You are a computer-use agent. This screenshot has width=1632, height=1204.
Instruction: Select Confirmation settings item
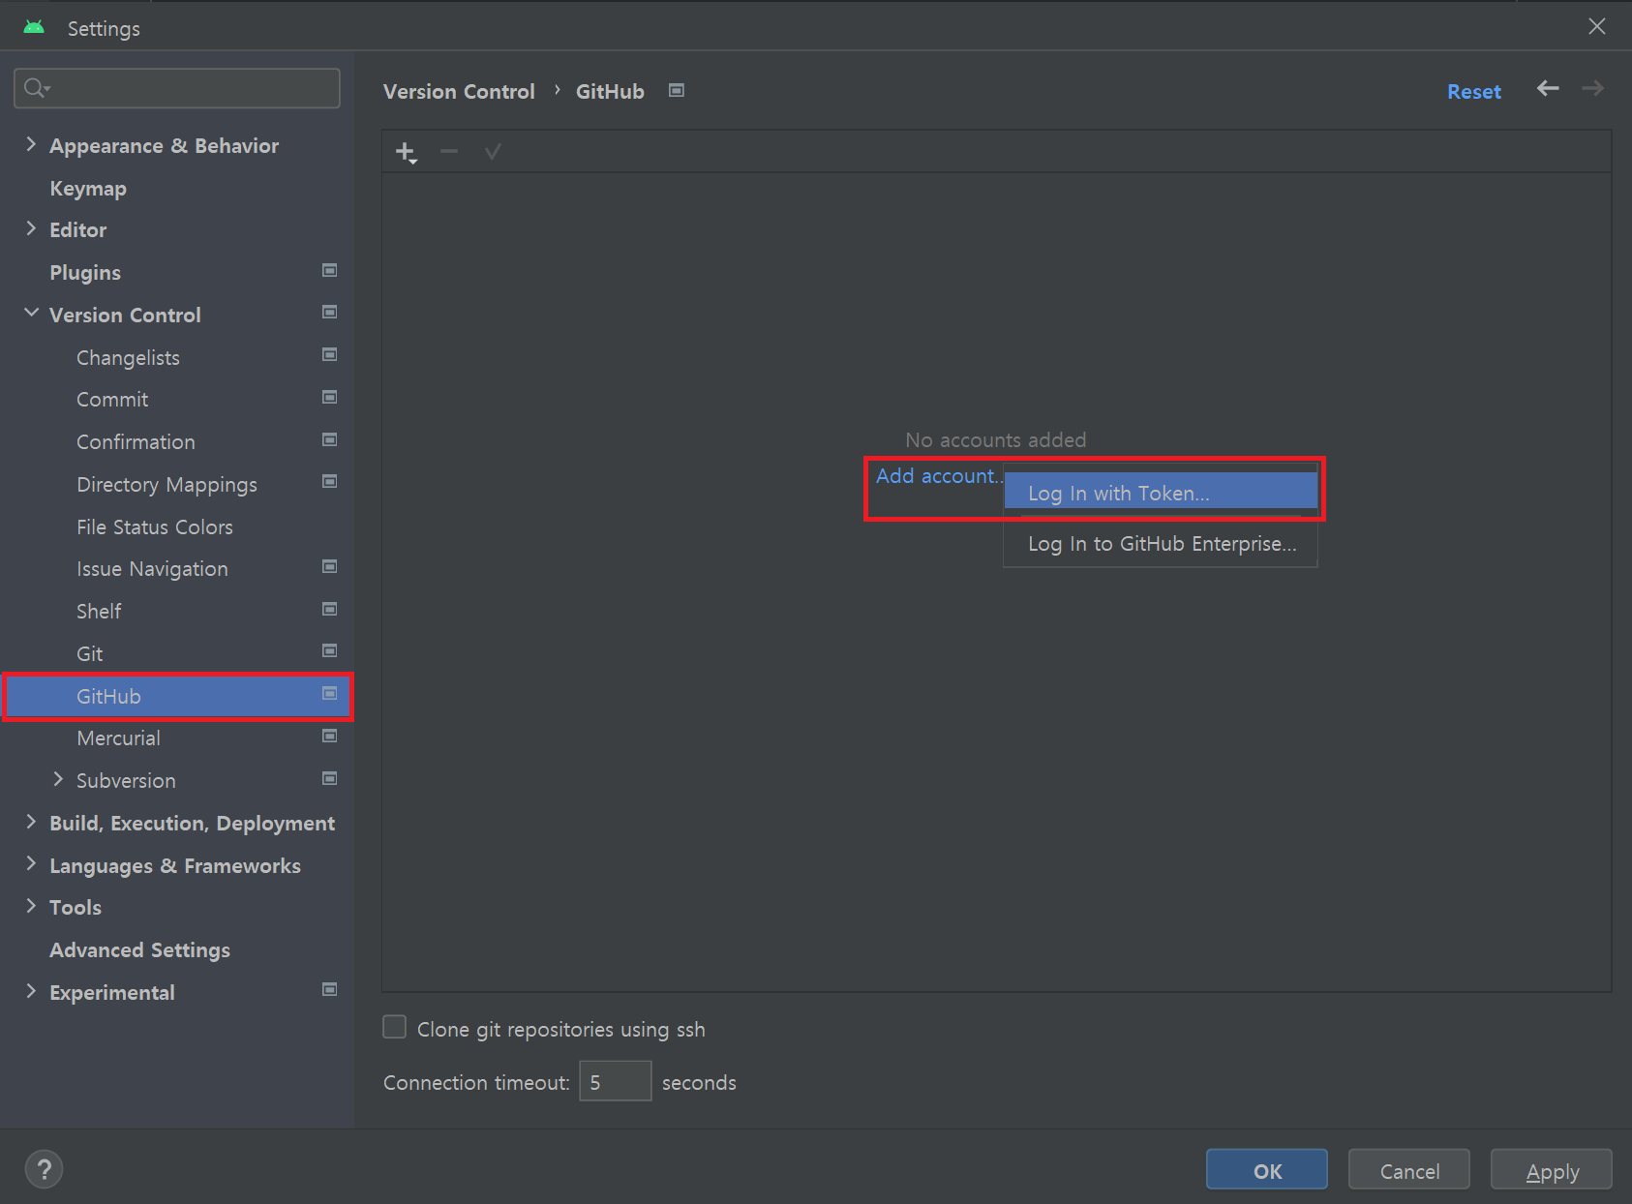pos(136,442)
